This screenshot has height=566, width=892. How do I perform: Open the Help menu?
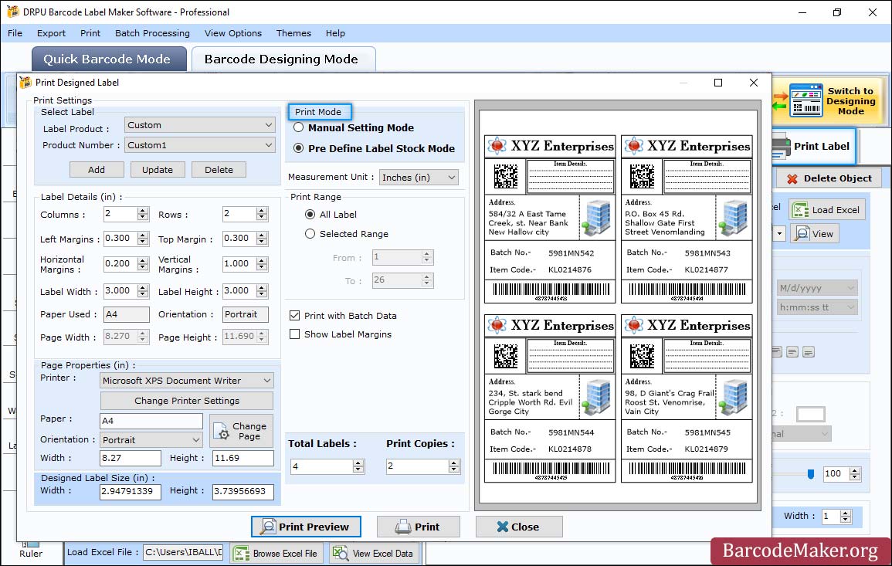coord(336,33)
